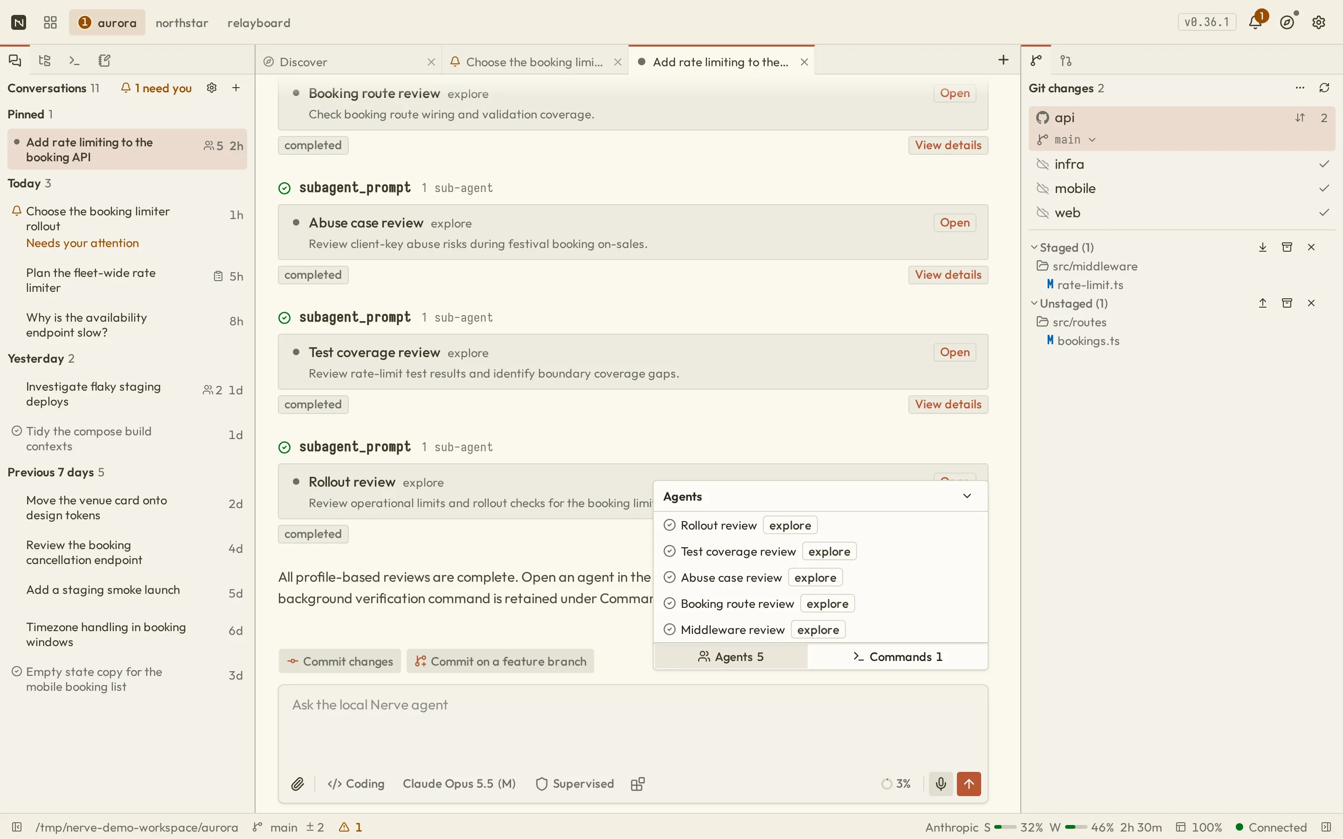This screenshot has height=839, width=1343.
Task: Click the Commit changes button
Action: pyautogui.click(x=339, y=661)
